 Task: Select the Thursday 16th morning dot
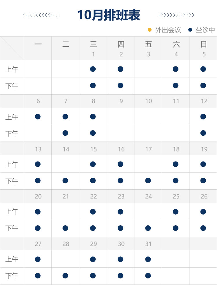(121, 164)
